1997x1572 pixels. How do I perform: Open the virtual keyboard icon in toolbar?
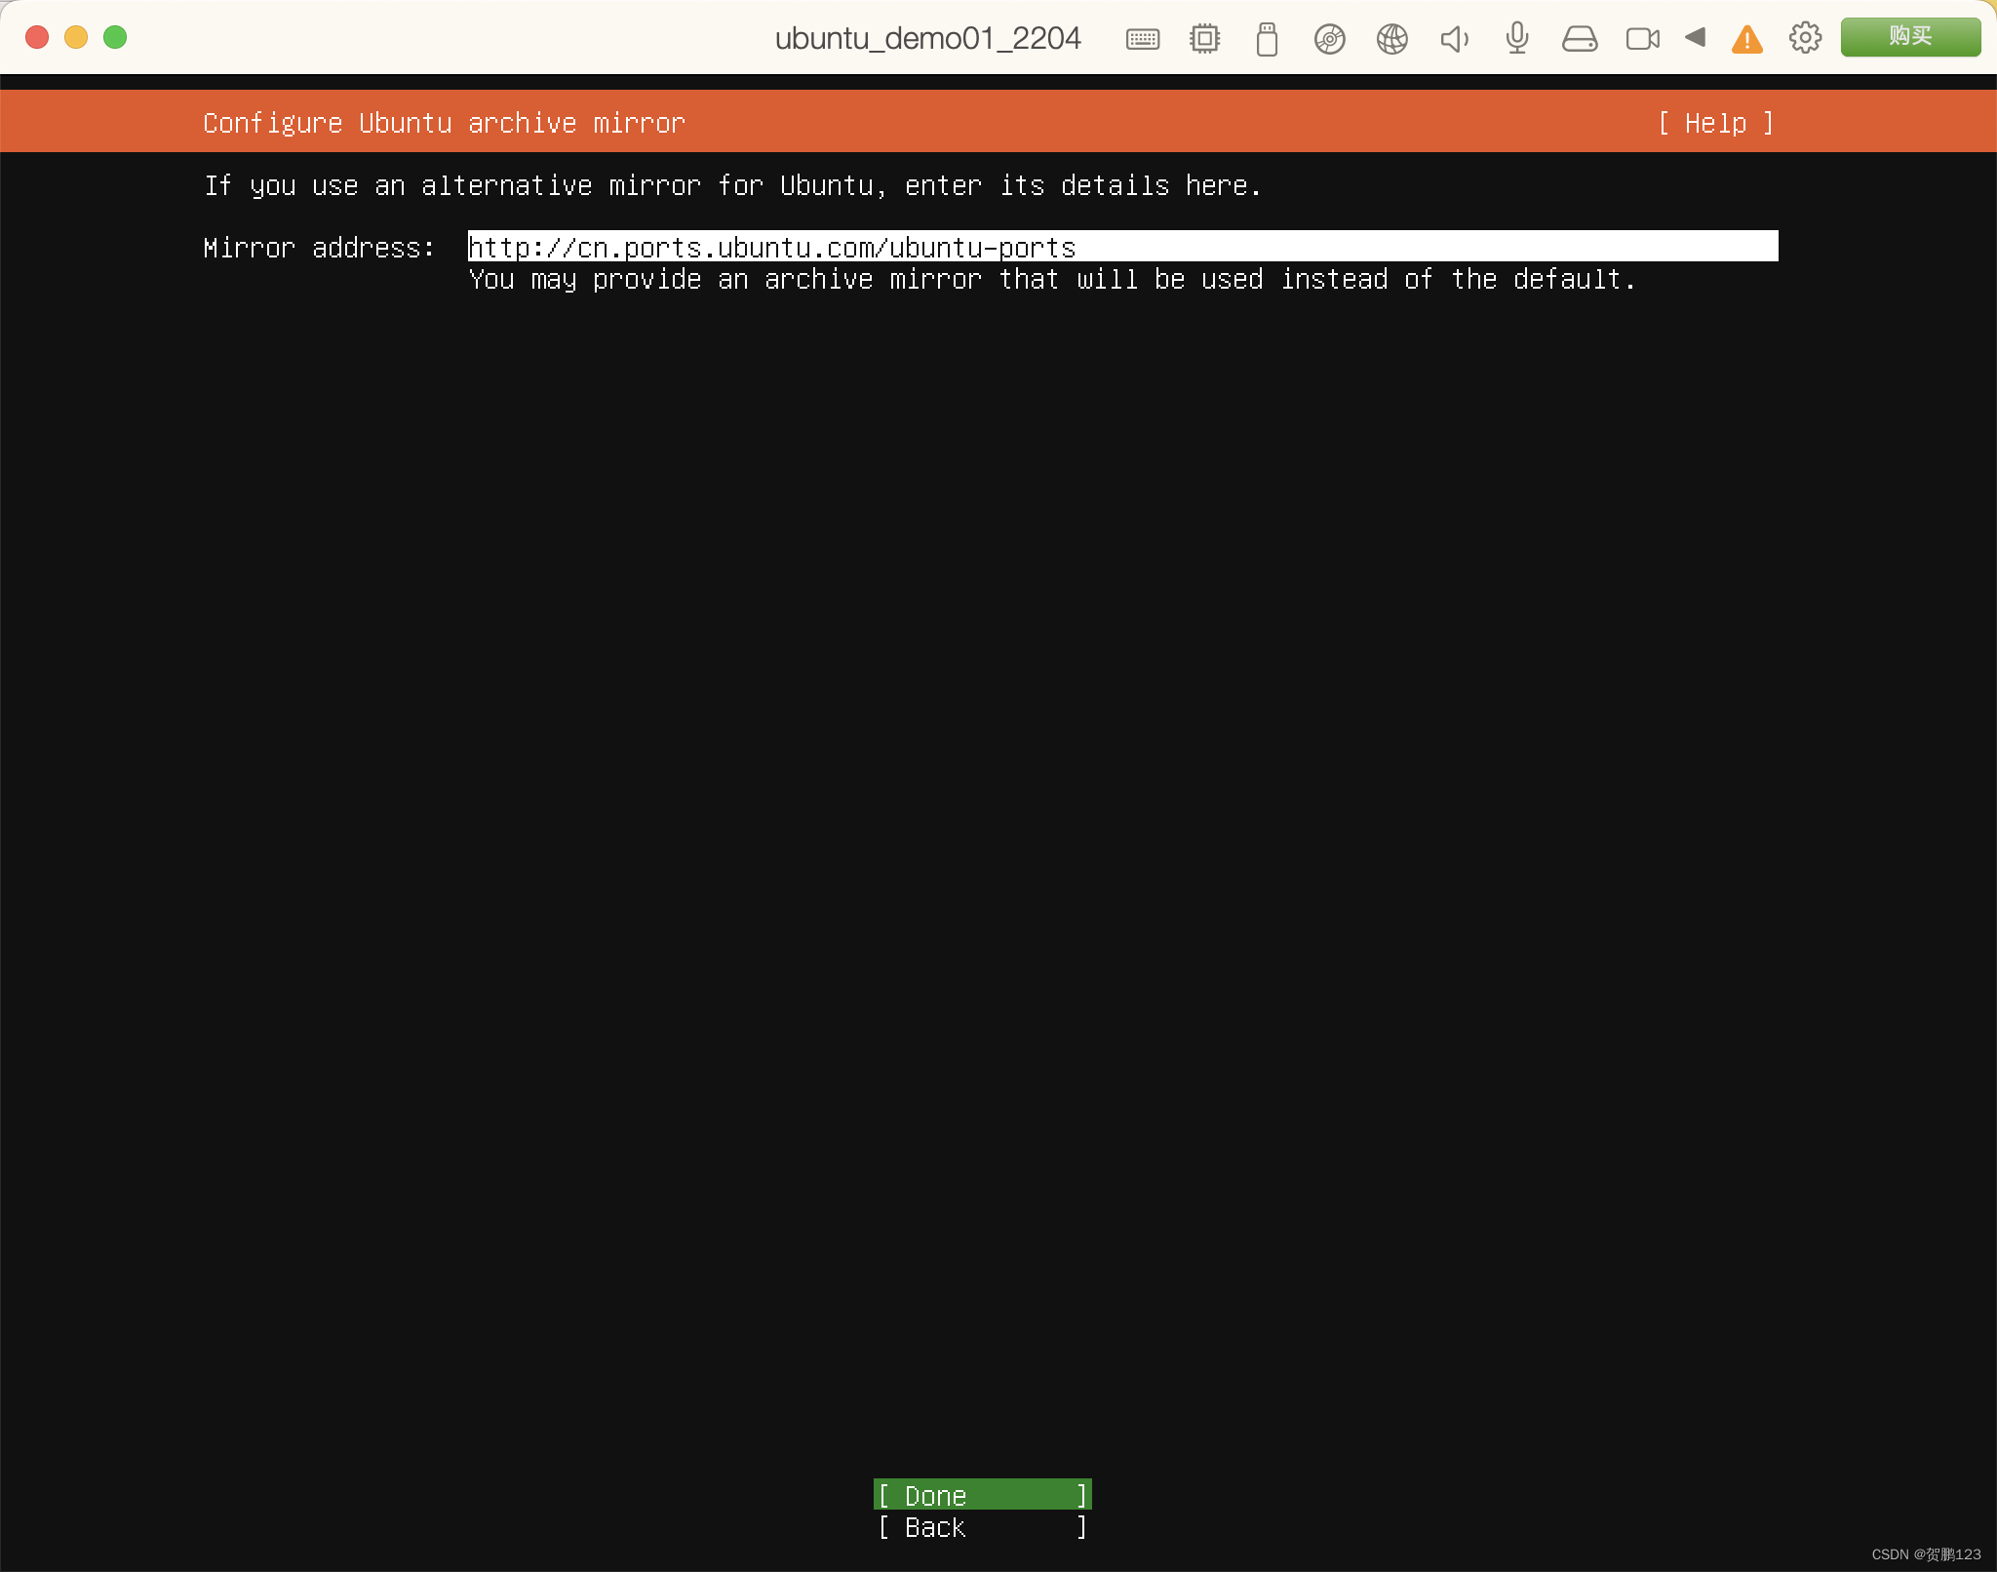(1142, 38)
